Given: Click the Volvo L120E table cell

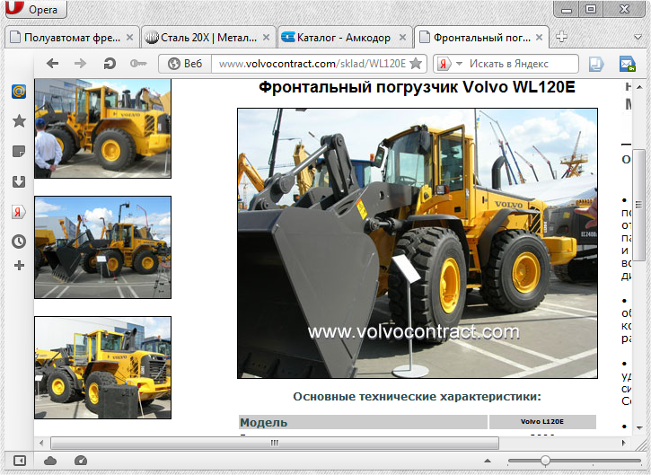Looking at the screenshot, I should (542, 422).
